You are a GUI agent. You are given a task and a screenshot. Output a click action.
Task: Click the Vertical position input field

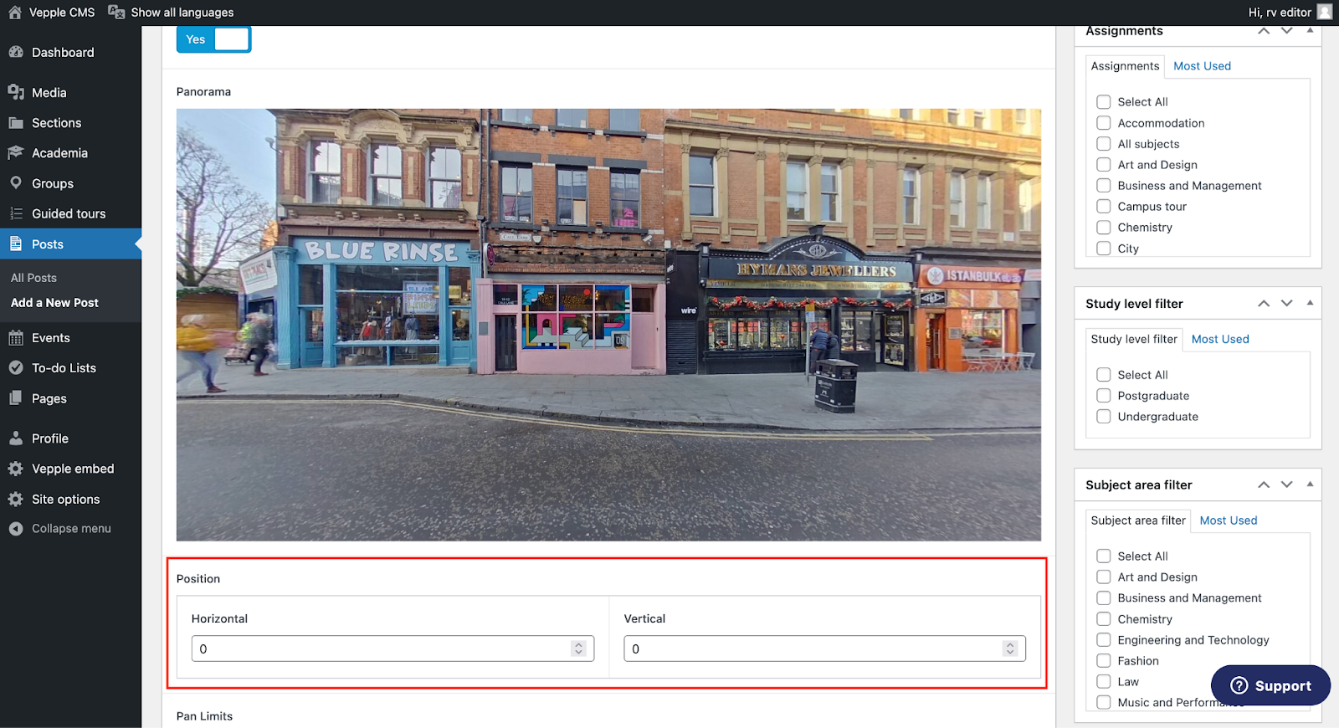(824, 649)
